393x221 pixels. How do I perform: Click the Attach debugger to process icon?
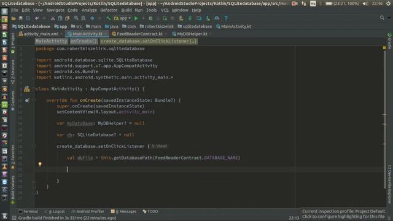pos(165,18)
